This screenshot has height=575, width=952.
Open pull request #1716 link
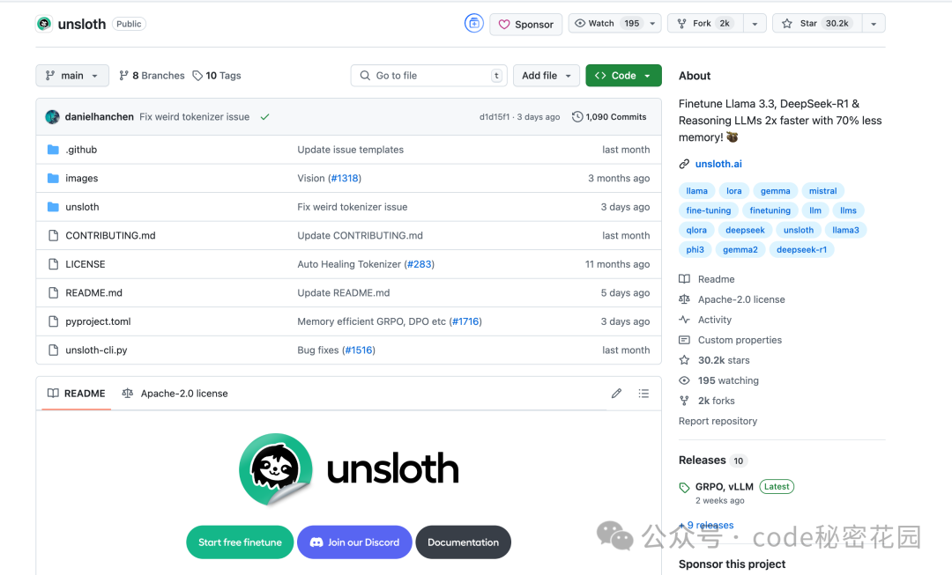[465, 321]
